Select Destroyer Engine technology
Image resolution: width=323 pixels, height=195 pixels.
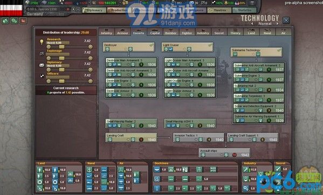(x=131, y=83)
